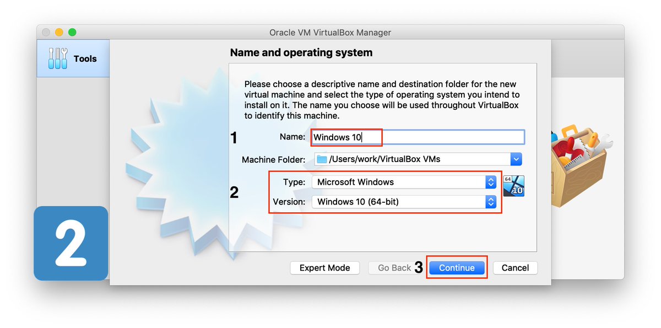Click the folder icon in Machine Folder field
661x328 pixels.
coord(322,159)
